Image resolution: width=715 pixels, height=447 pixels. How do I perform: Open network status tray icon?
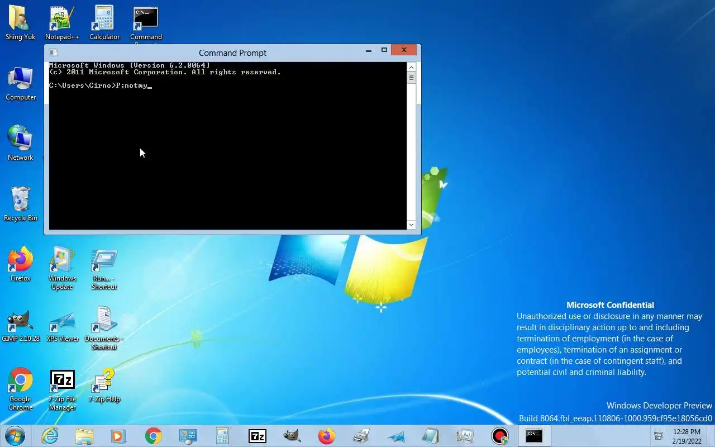(x=659, y=436)
